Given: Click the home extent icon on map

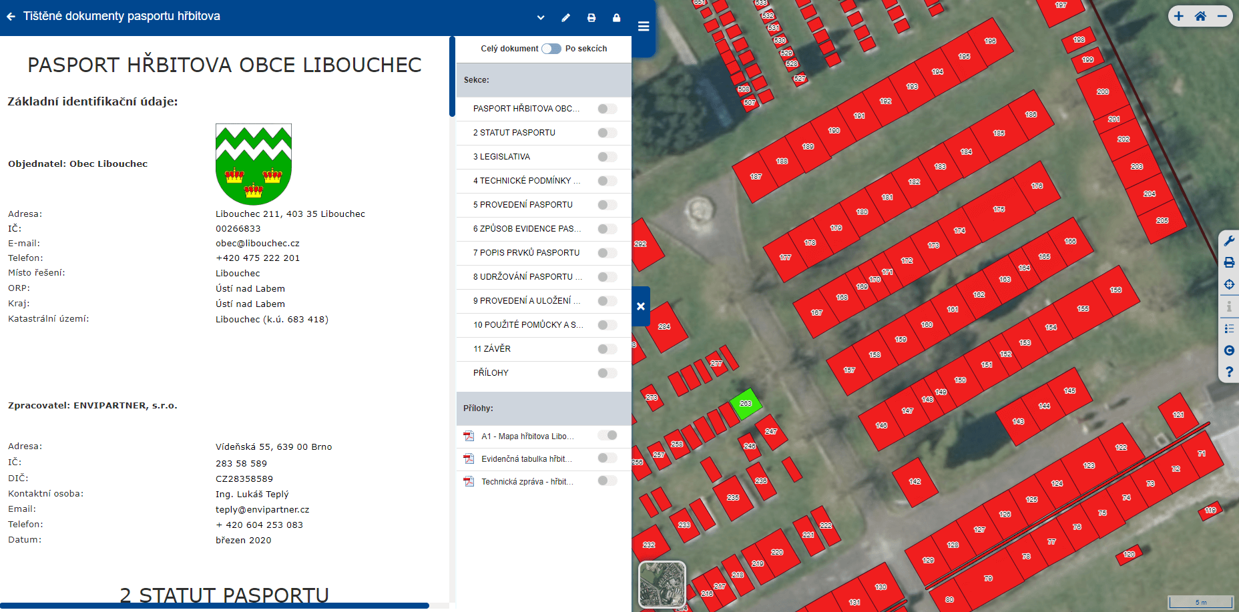Looking at the screenshot, I should pyautogui.click(x=1200, y=17).
